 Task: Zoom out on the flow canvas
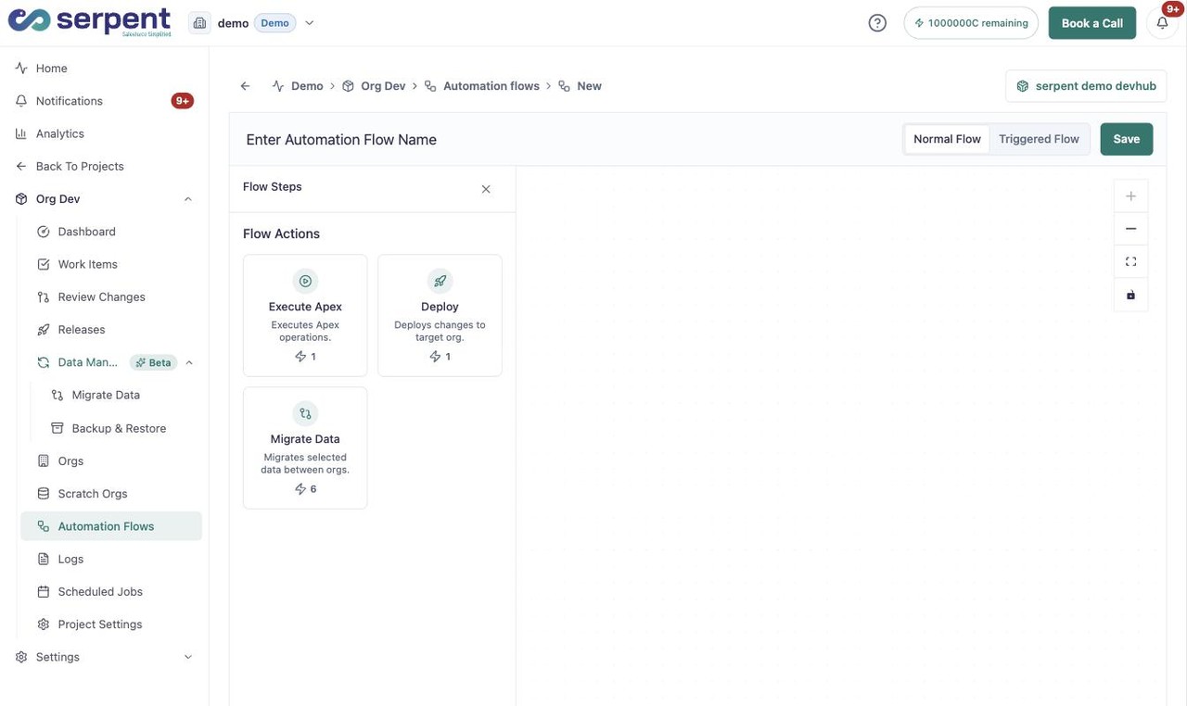1130,229
